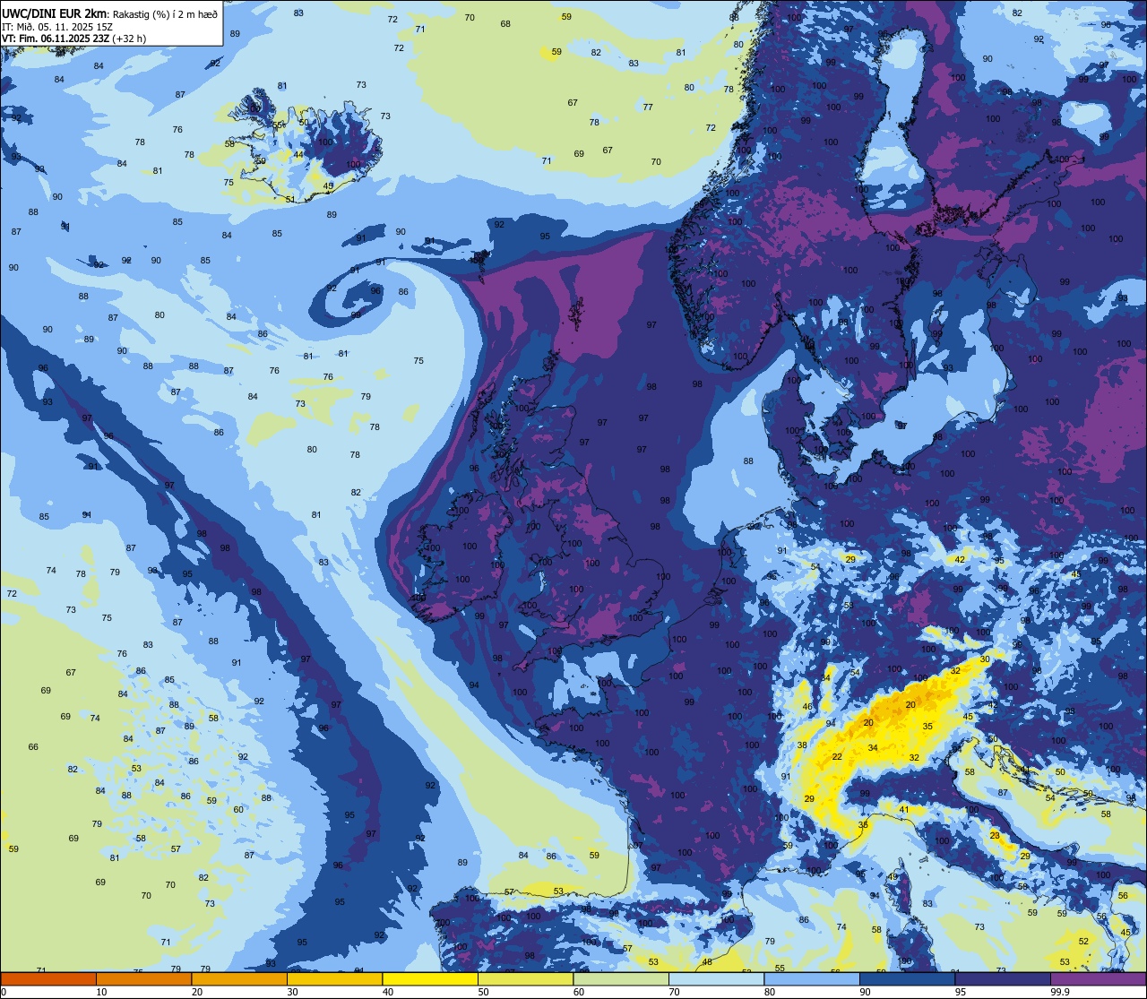Click the humidity value 22 in the yellow Alpine area

click(x=837, y=757)
